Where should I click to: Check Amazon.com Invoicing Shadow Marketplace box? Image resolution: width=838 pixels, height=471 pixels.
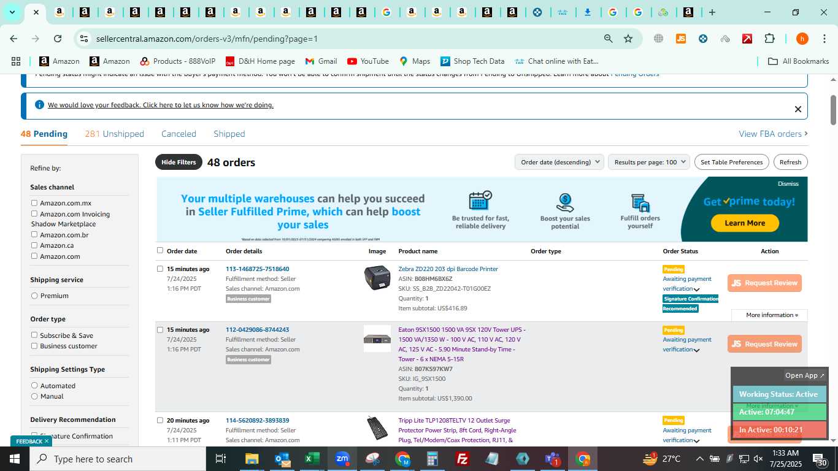[34, 213]
